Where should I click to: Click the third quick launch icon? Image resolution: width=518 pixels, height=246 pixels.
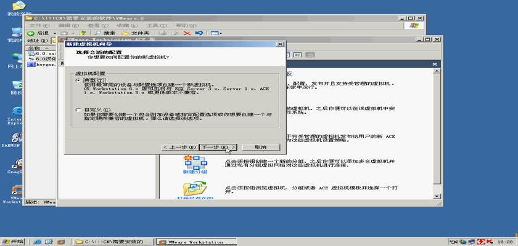point(61,242)
